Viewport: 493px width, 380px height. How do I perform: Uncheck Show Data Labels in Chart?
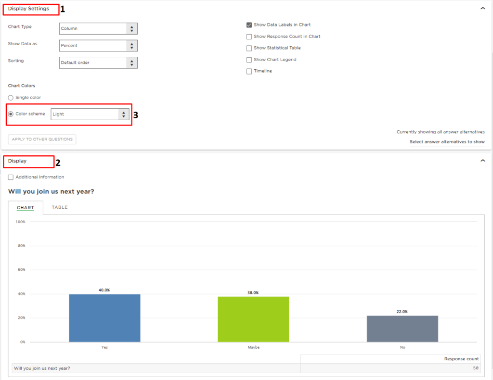pyautogui.click(x=249, y=25)
